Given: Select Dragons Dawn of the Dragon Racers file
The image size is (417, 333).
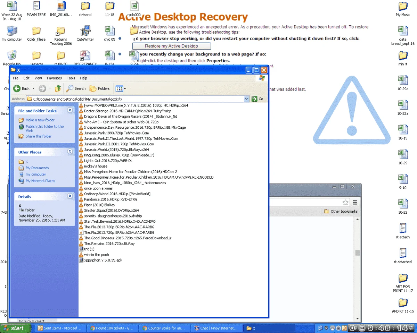Looking at the screenshot, I should [x=130, y=116].
